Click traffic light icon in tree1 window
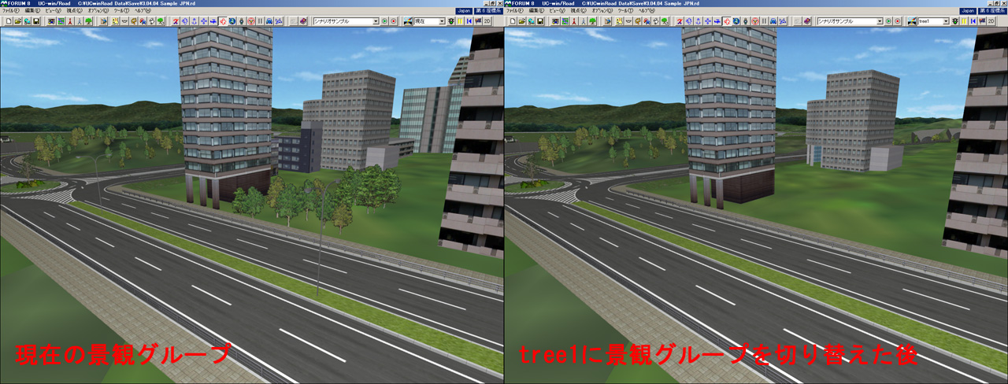Screen dimensions: 1008x384 (x=955, y=21)
